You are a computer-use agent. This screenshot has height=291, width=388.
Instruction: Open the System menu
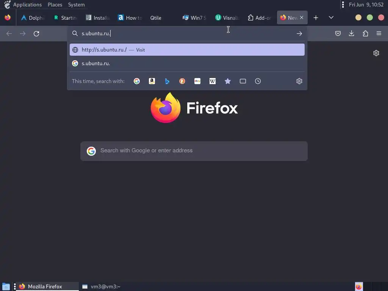76,5
